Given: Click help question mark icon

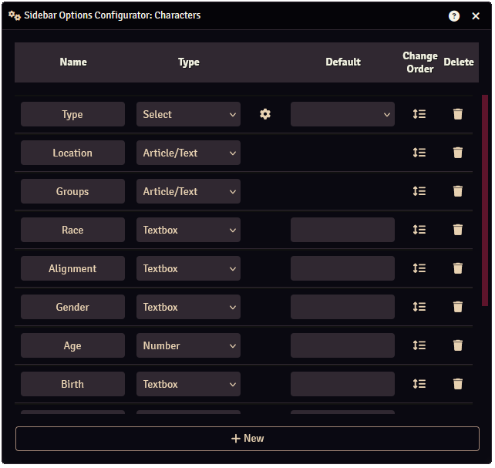Looking at the screenshot, I should point(453,15).
